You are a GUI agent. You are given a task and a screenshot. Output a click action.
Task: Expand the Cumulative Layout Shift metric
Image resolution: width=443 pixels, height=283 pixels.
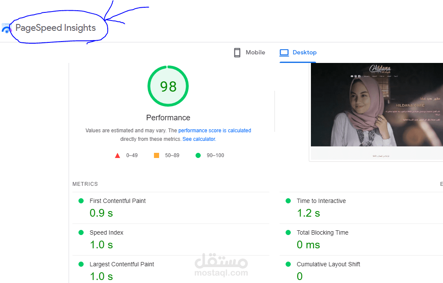(x=328, y=264)
